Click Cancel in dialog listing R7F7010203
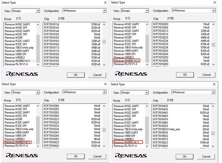This screenshot has width=222, height=163. pos(206,75)
